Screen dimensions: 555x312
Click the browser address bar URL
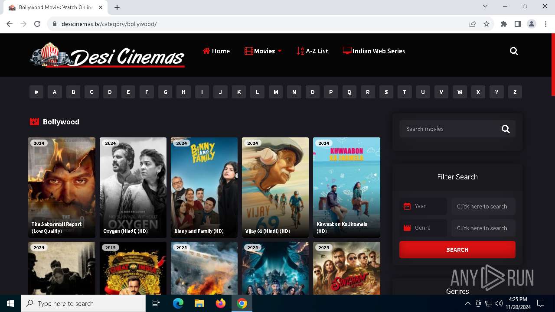109,24
